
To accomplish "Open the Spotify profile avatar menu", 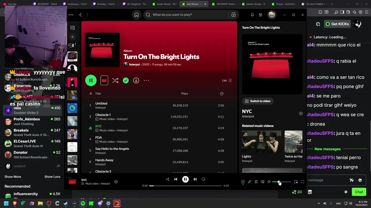I will point(272,15).
